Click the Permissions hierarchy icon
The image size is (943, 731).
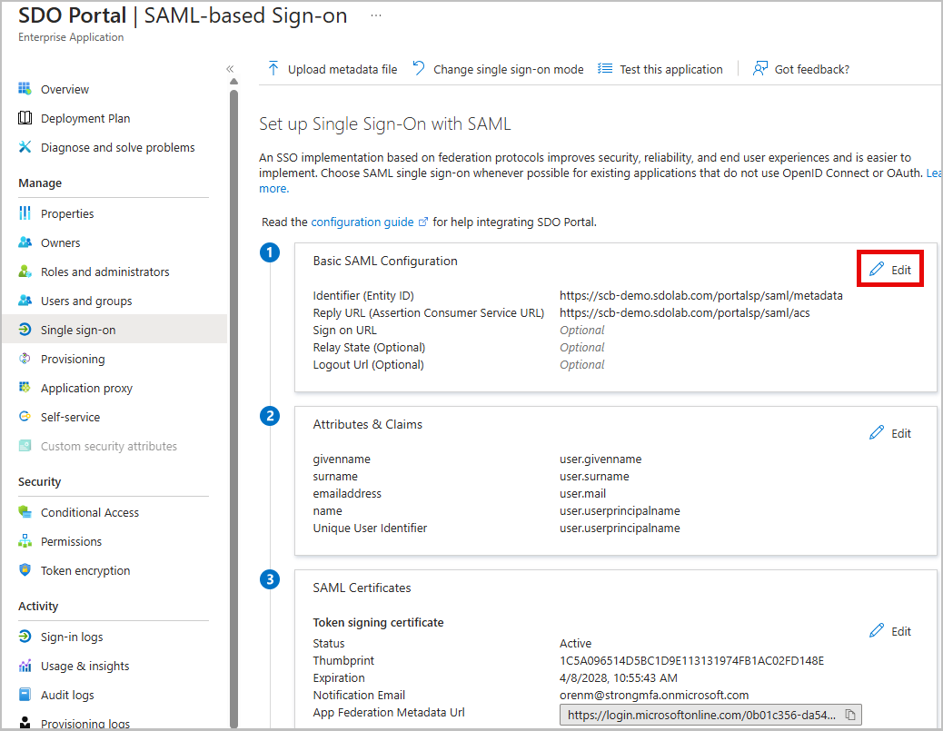[25, 540]
